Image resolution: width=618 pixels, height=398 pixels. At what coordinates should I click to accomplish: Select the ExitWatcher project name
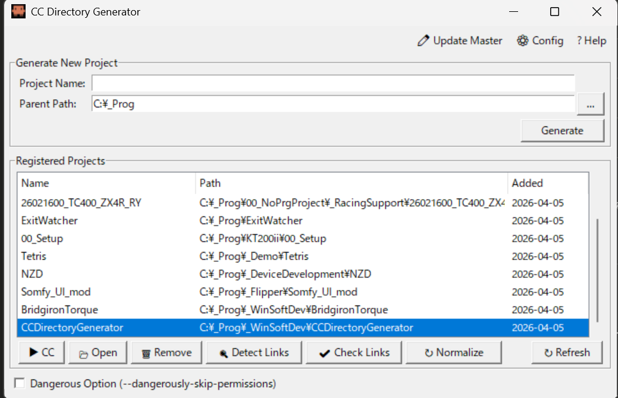[49, 220]
